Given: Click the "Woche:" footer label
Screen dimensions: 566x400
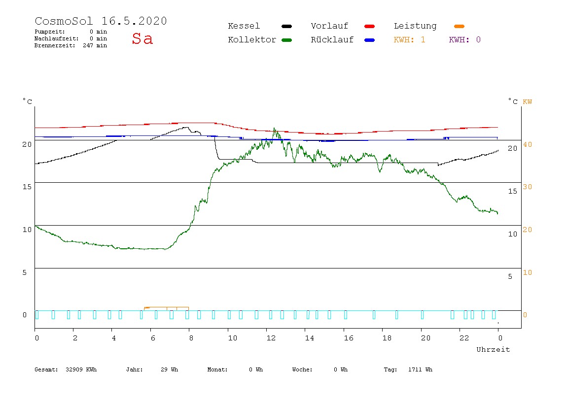Looking at the screenshot, I should point(302,369).
